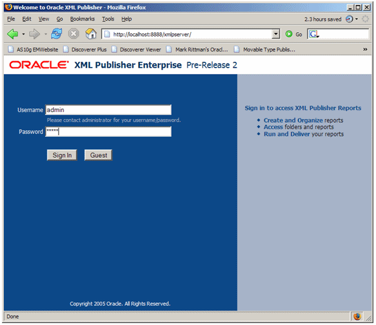Click the Copyright 2005 Oracle text
Screen dimensions: 376x325
click(x=120, y=304)
